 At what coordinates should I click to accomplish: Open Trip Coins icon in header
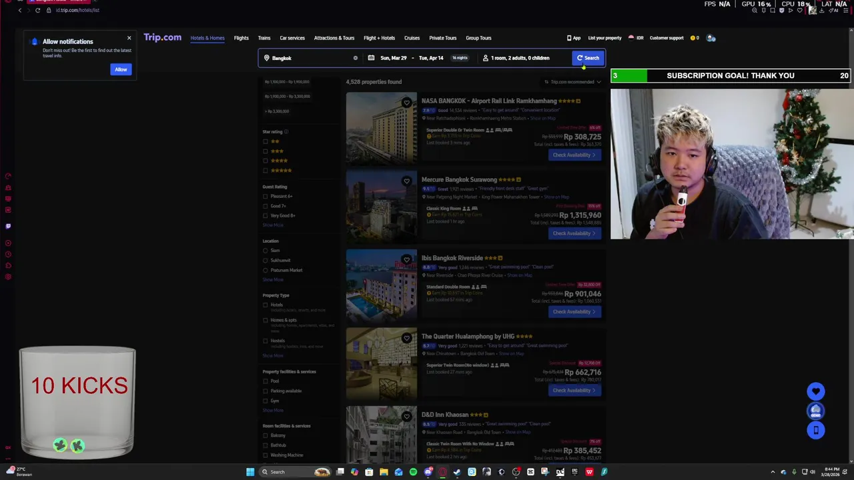tap(695, 38)
